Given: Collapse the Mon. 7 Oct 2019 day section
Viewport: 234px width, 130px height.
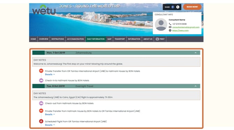Looking at the screenshot, I should pyautogui.click(x=195, y=53).
